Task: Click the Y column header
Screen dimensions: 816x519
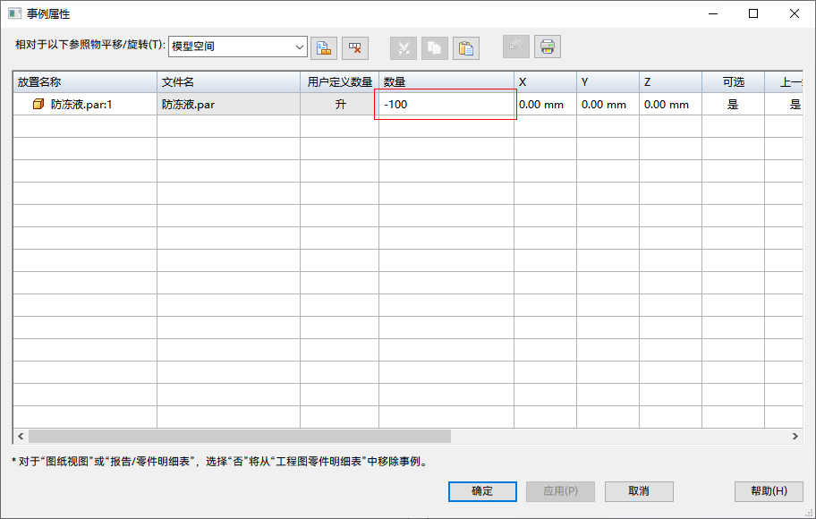Action: pyautogui.click(x=608, y=81)
